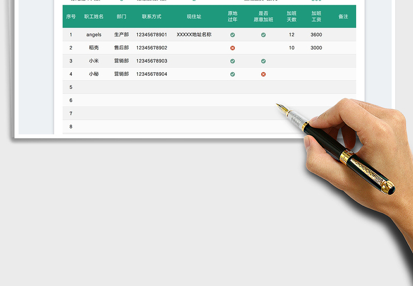Click the green check in 小秘's 原地过年 cell

tap(232, 74)
